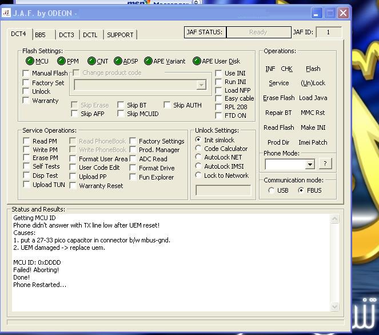The height and width of the screenshot is (335, 379).
Task: Select the DCT4 tab
Action: 19,34
